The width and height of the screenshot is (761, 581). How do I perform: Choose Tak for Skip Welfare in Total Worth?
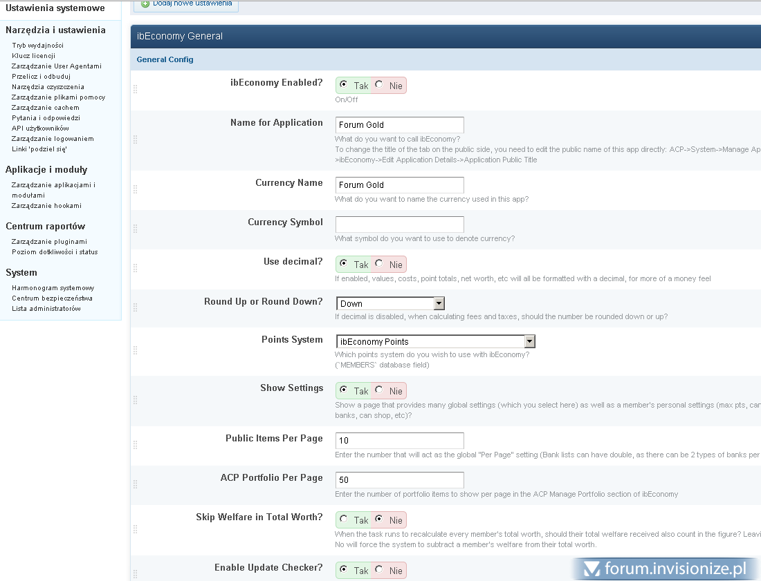point(344,520)
